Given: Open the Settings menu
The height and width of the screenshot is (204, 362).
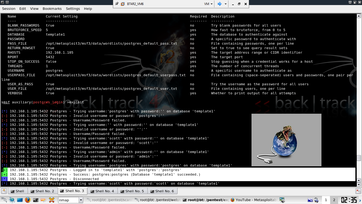Looking at the screenshot, I should [73, 8].
